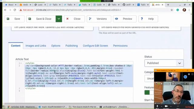Screen dimensions: 194x109
Task: Click the green browser extension icon
Action: click(178, 10)
